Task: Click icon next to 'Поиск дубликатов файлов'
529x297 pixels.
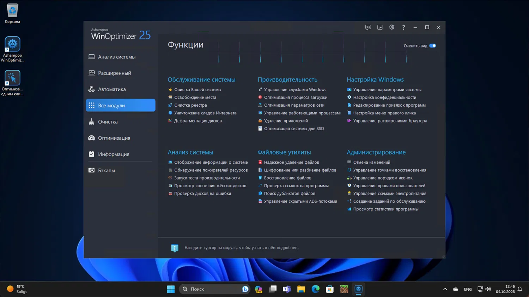Action: pos(260,194)
